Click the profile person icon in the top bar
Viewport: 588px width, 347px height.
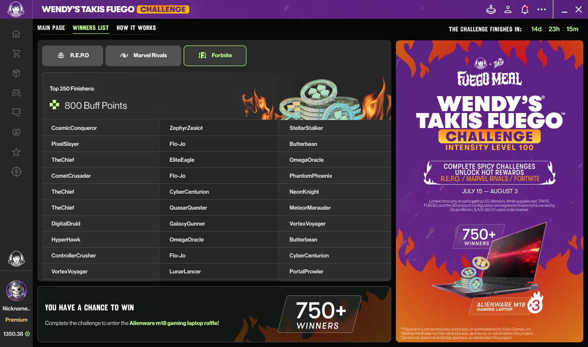click(507, 9)
